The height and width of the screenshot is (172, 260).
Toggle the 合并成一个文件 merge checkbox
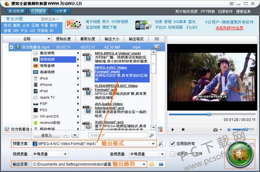point(172,154)
